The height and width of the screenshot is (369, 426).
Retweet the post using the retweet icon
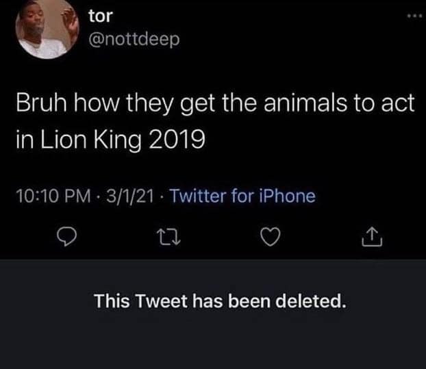[166, 238]
